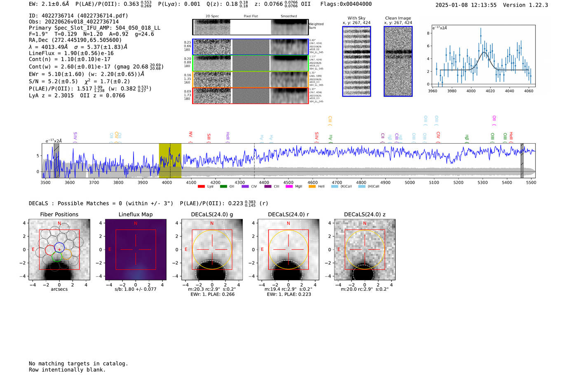577x392 pixels.
Task: Open the With Sky cutout image
Action: 357,61
